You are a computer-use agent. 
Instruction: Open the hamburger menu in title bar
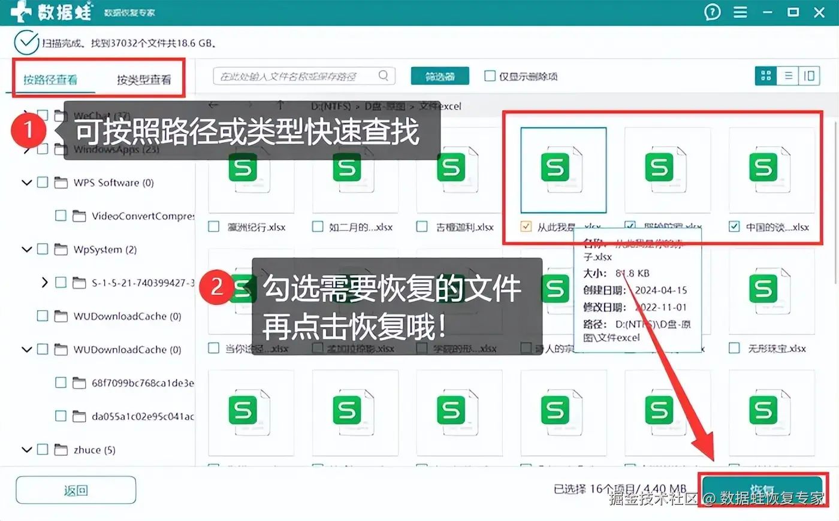[x=740, y=12]
